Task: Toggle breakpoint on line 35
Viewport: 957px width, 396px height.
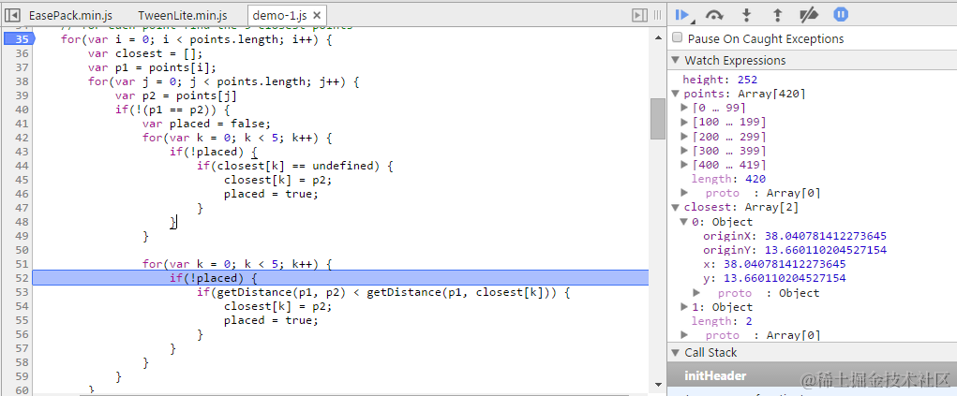Action: point(21,39)
